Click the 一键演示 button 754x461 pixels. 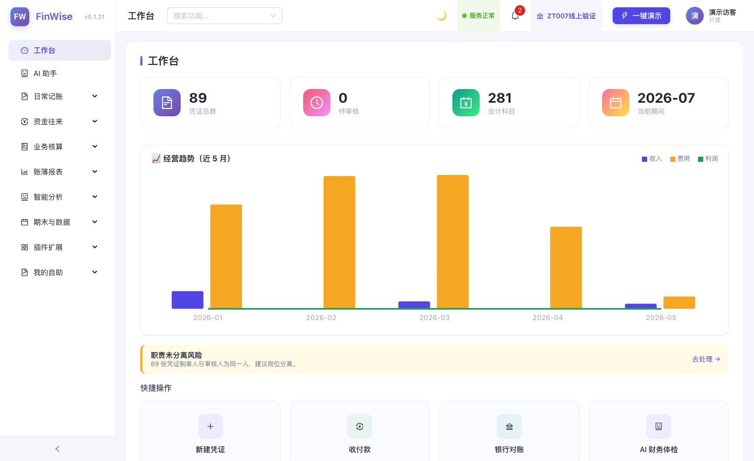click(x=641, y=16)
